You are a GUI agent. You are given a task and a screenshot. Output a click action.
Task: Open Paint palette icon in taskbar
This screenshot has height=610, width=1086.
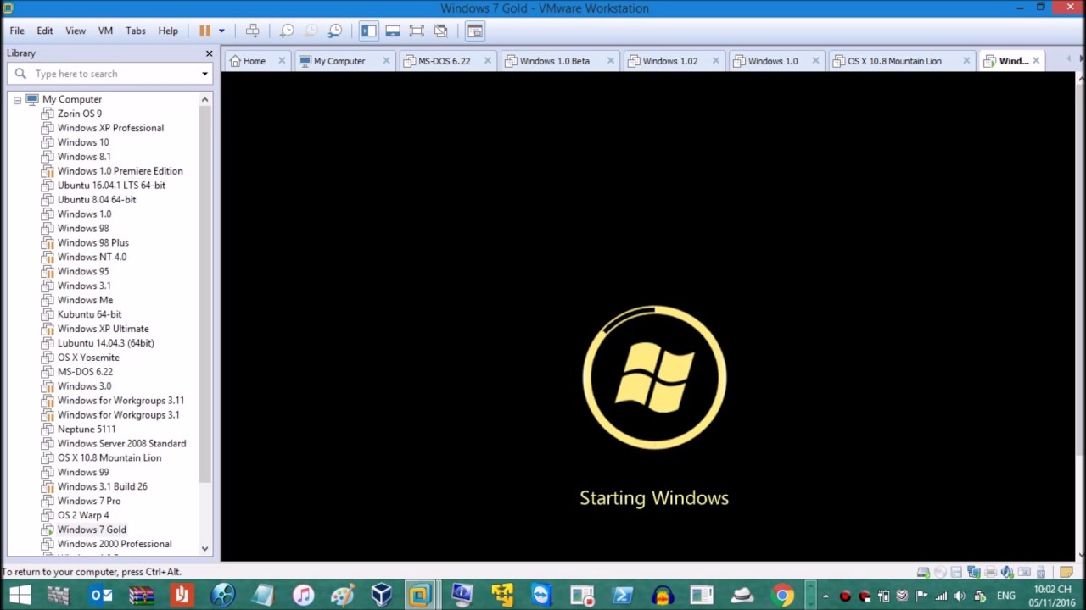coord(343,595)
